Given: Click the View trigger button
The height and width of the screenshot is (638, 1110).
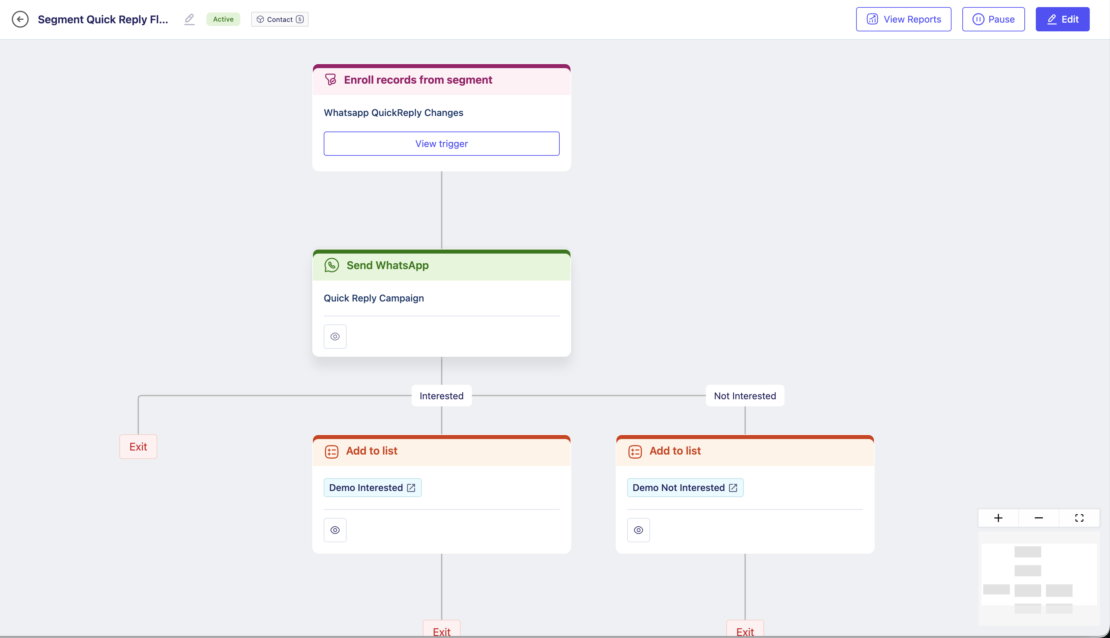Looking at the screenshot, I should point(441,144).
